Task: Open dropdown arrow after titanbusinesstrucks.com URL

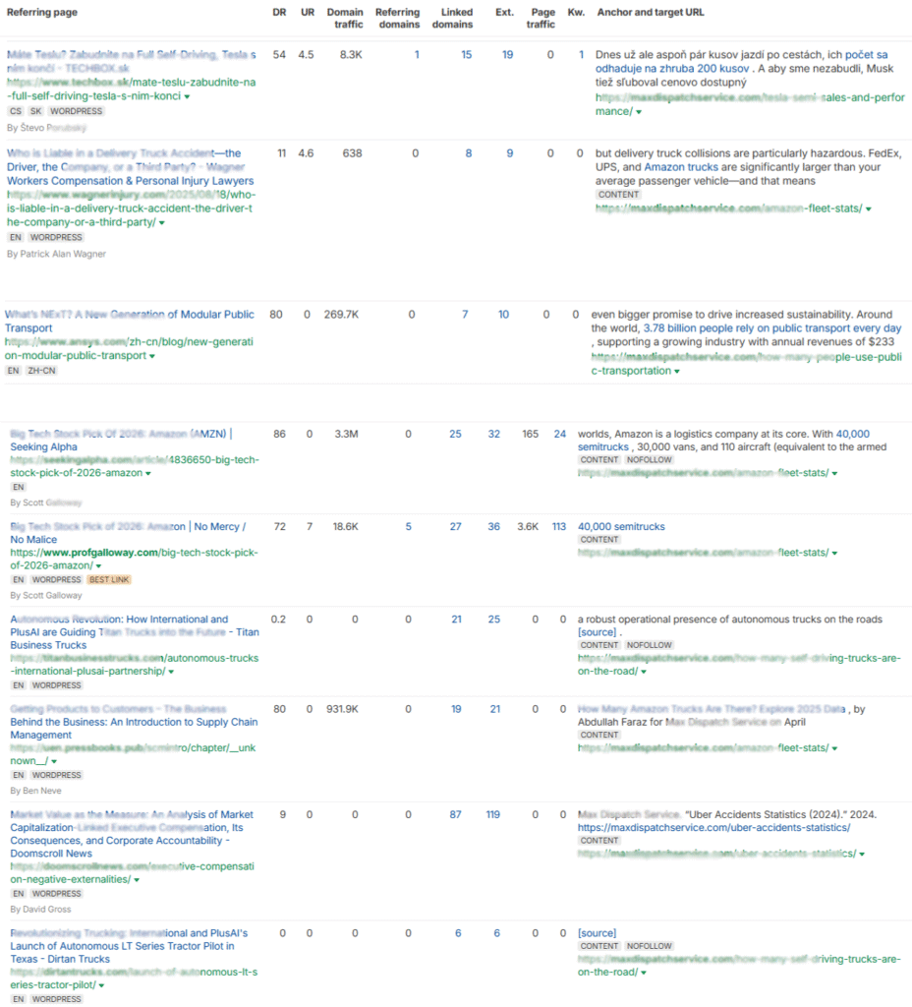Action: tap(171, 672)
